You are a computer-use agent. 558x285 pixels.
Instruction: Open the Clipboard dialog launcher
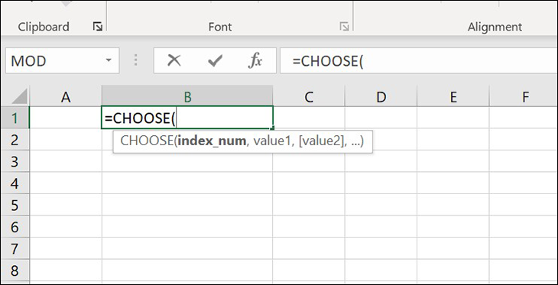[98, 26]
